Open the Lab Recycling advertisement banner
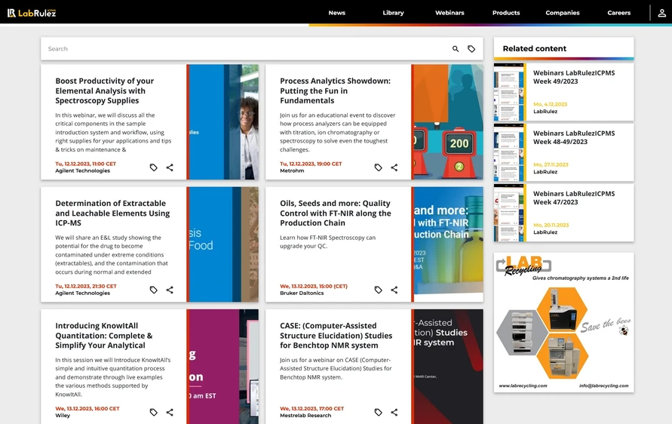Viewport: 672px width, 424px height. (563, 322)
